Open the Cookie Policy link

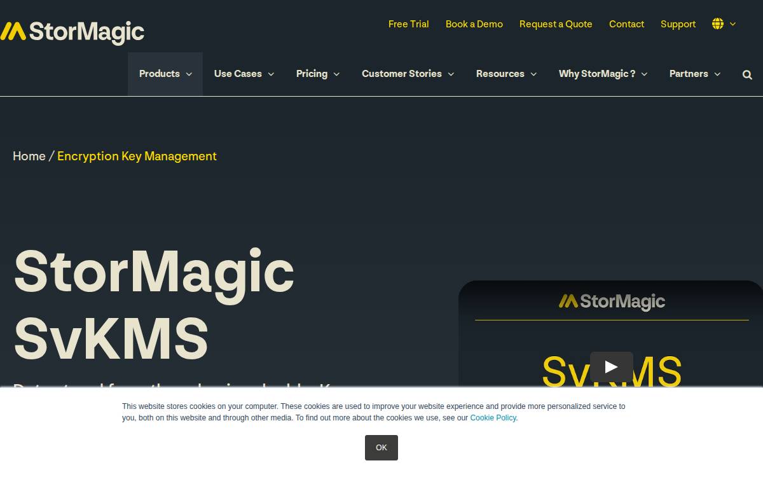493,418
